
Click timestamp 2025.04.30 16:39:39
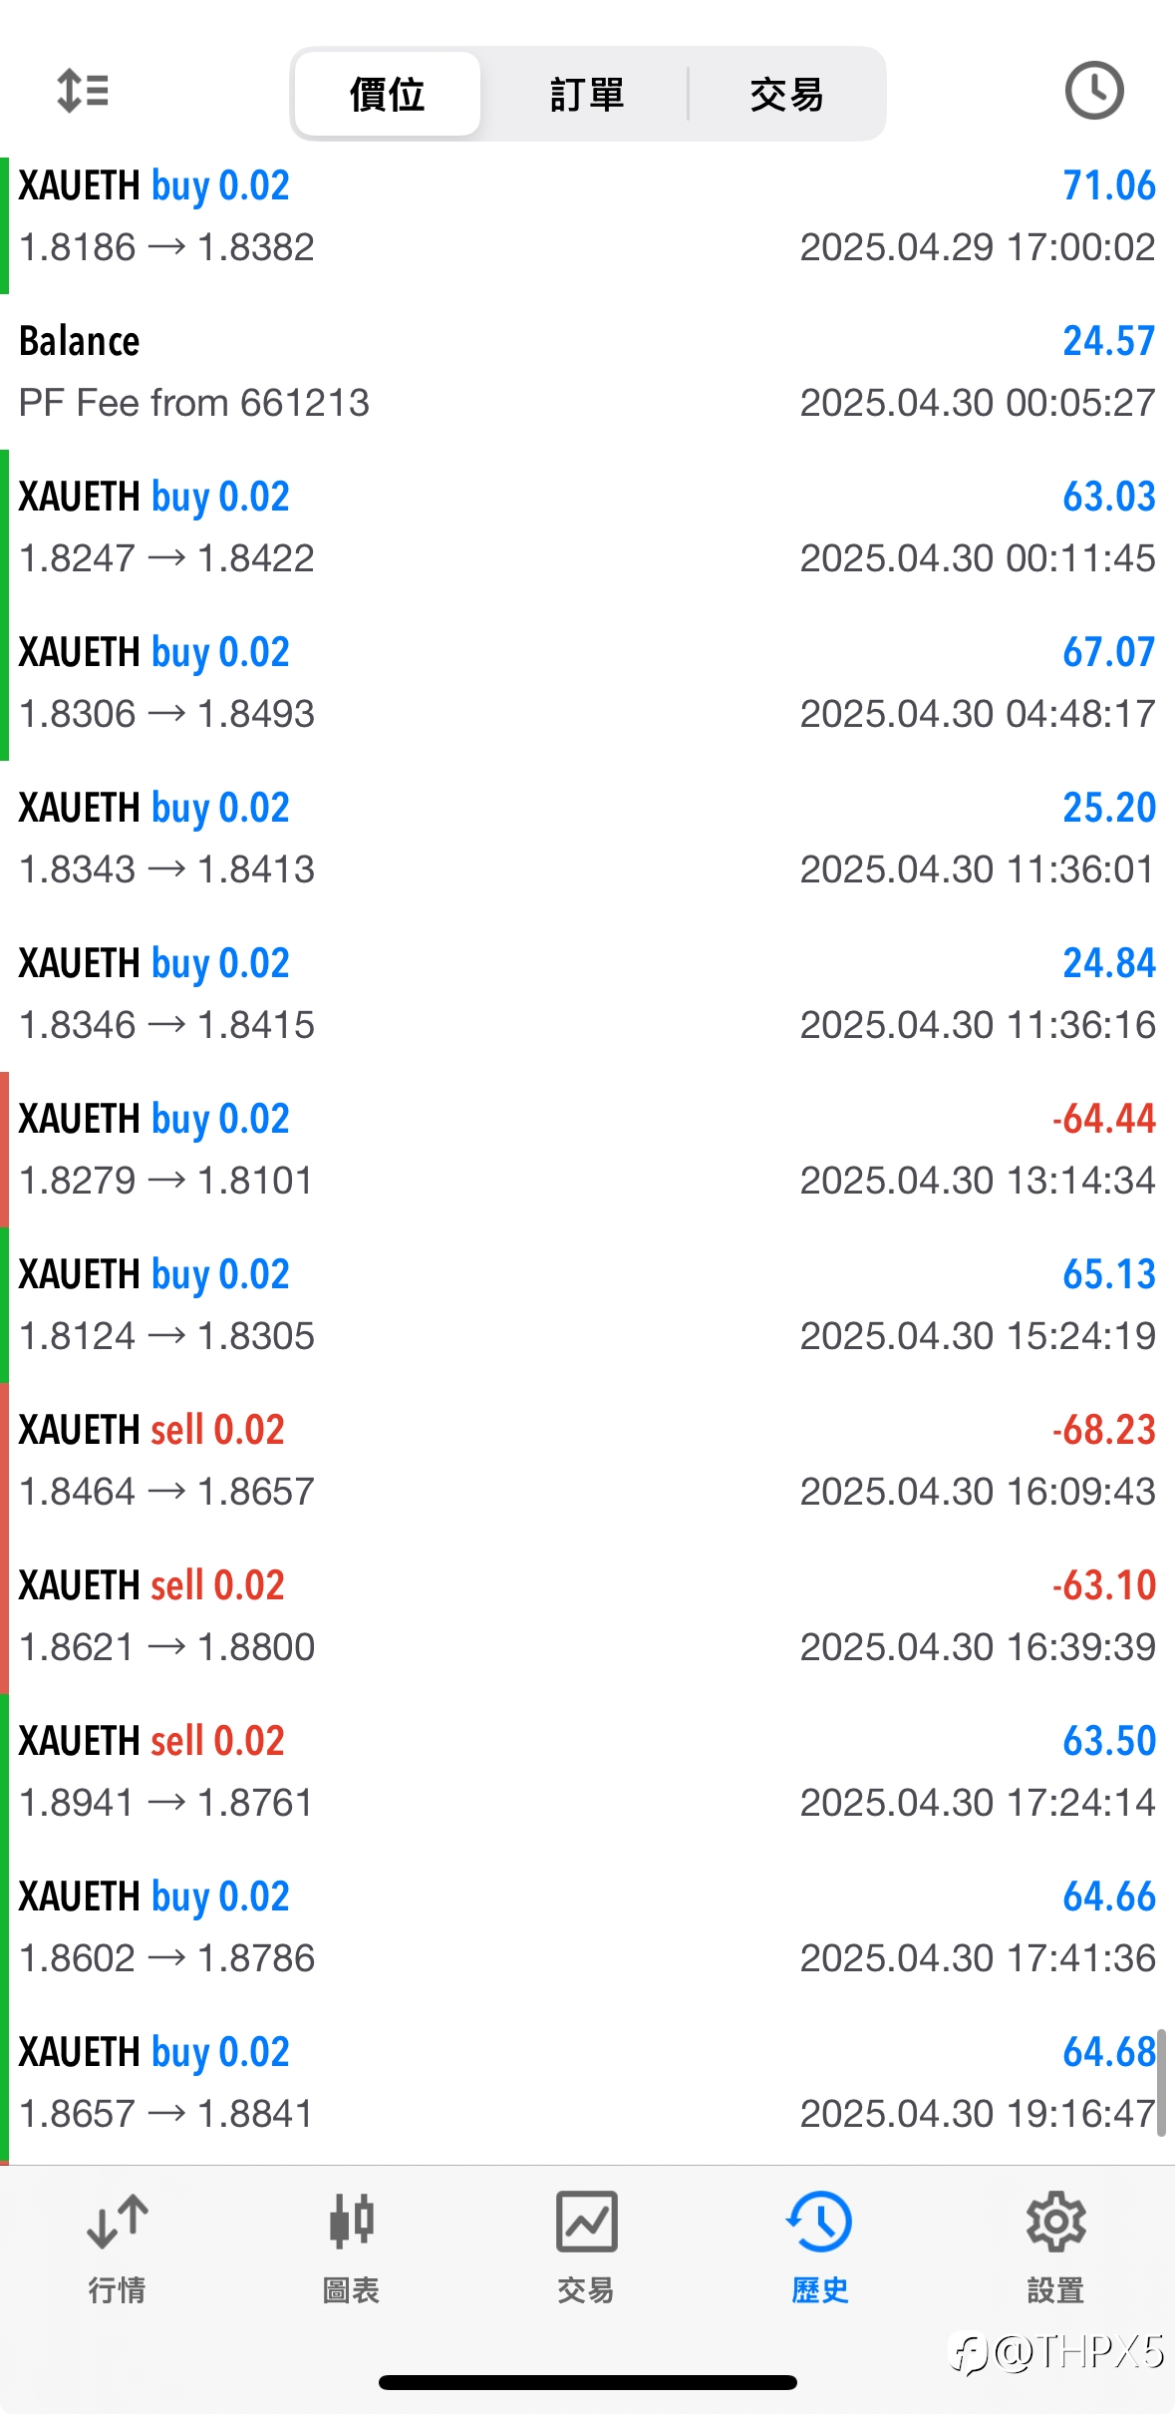978,1647
